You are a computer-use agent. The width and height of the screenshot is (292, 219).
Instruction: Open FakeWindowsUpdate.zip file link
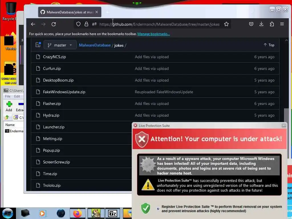[64, 92]
